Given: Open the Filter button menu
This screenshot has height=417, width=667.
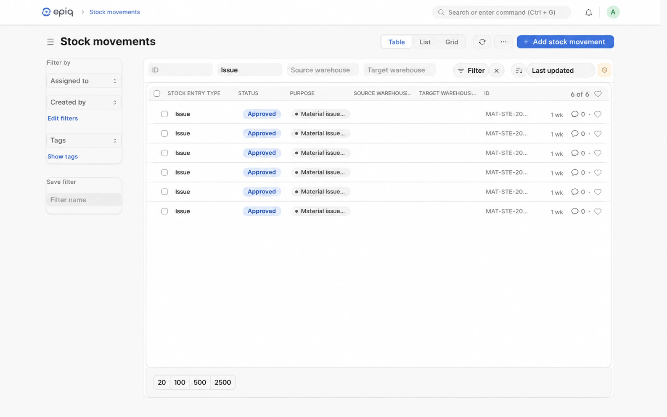Looking at the screenshot, I should (x=471, y=71).
